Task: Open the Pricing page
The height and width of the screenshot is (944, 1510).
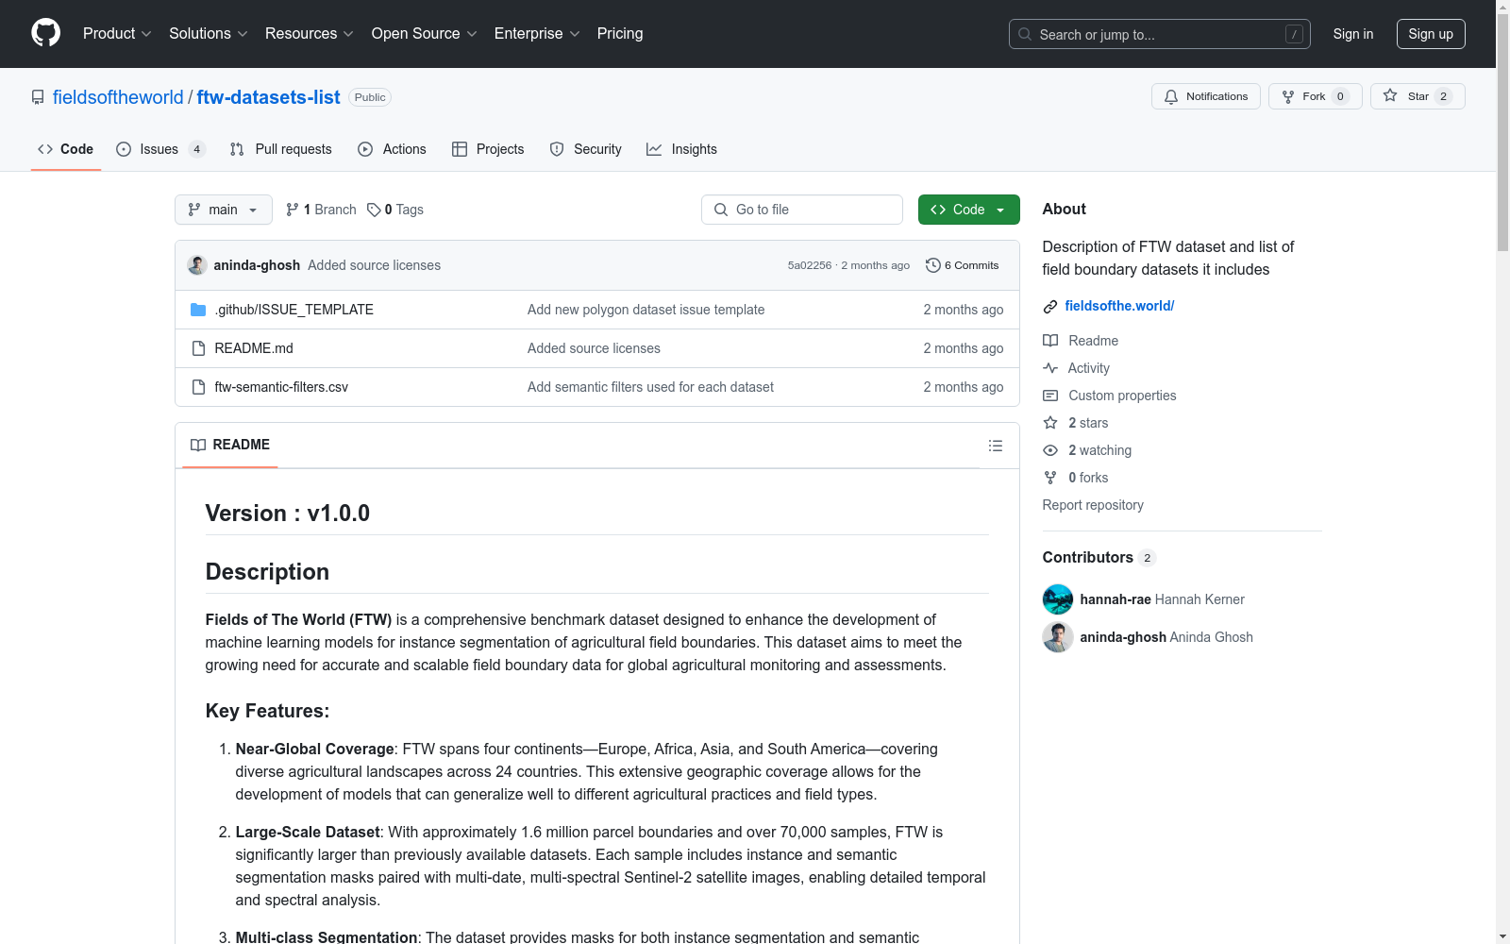Action: (620, 33)
